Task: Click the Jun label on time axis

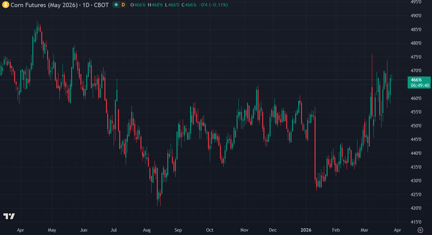Action: (84, 230)
